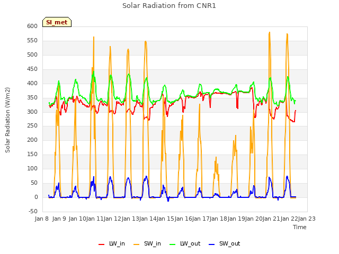Toggle the SW_out legend entry
The height and width of the screenshot is (254, 339).
tap(224, 243)
